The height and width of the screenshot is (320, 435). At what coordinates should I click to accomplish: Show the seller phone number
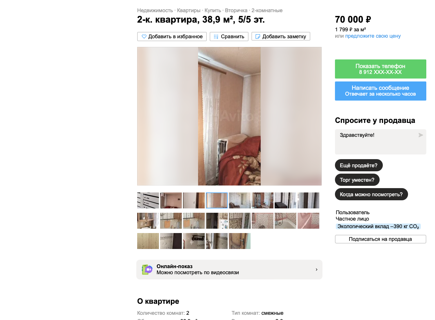[x=380, y=69]
